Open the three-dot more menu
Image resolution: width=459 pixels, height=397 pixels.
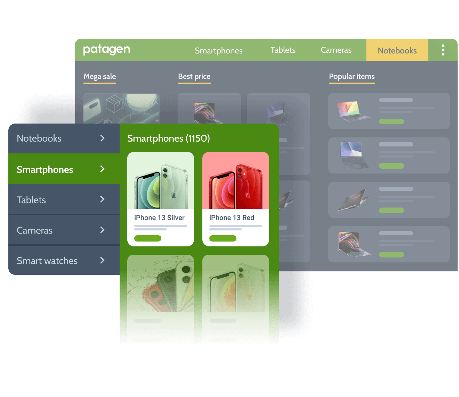coord(443,50)
